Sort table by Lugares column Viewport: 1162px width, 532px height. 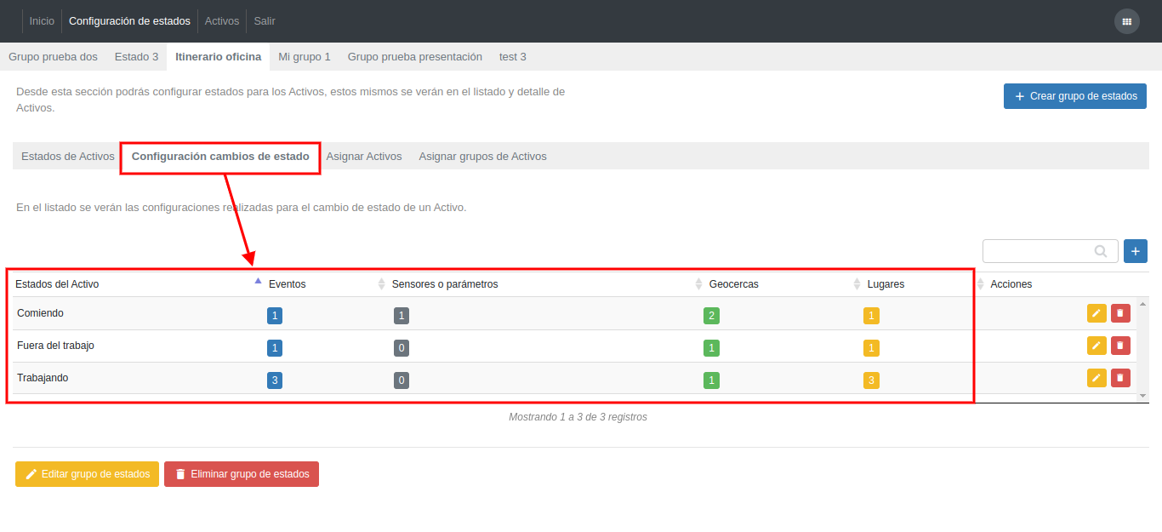tap(886, 284)
